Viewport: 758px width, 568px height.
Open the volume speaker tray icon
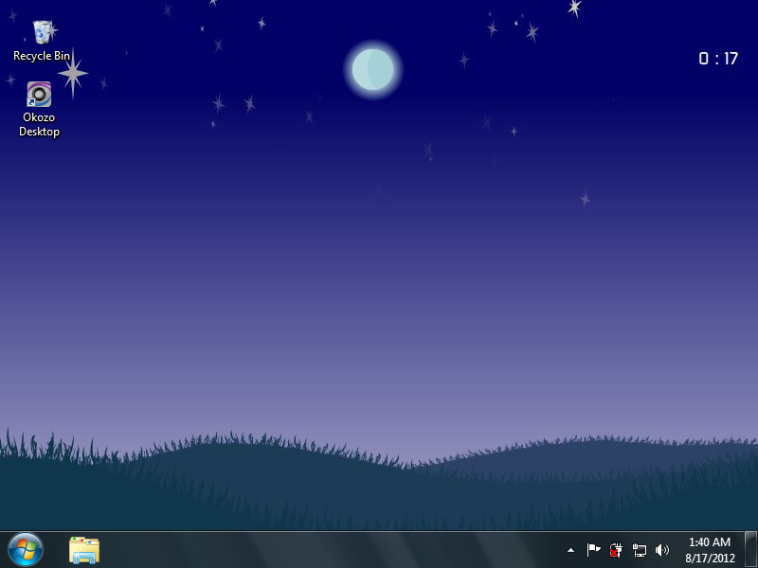tap(661, 550)
